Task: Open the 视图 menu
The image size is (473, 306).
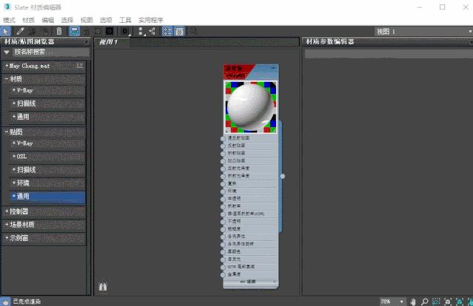Action: coord(87,20)
